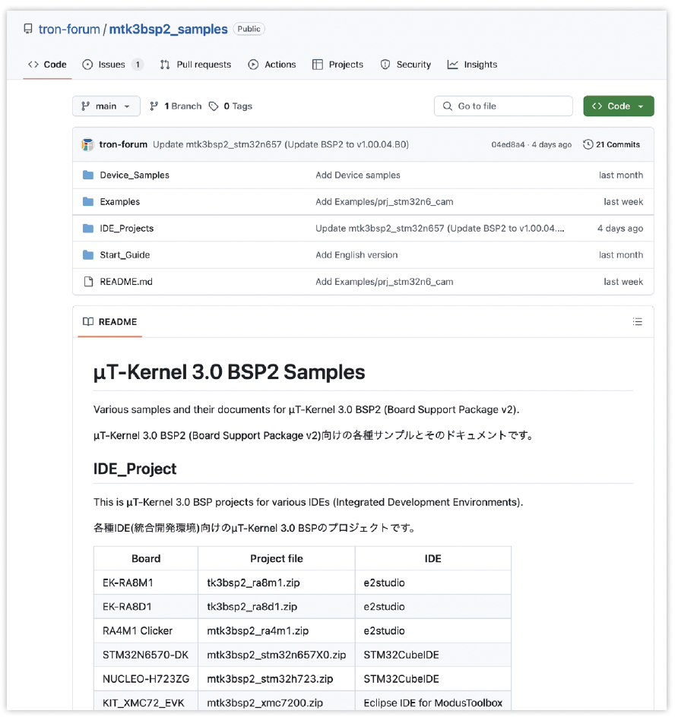Open the Insights tab

tap(473, 65)
